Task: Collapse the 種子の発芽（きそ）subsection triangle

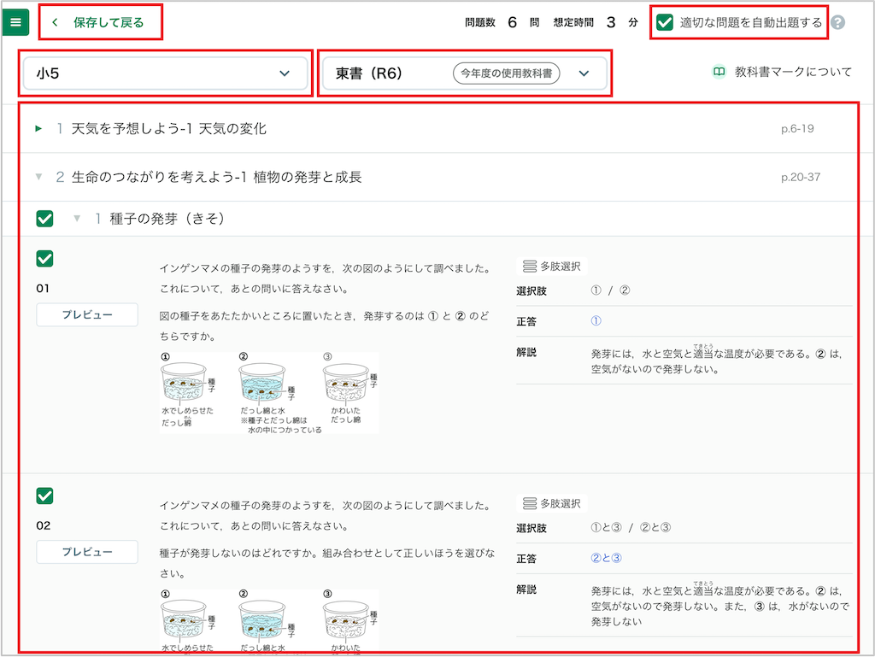Action: 77,219
